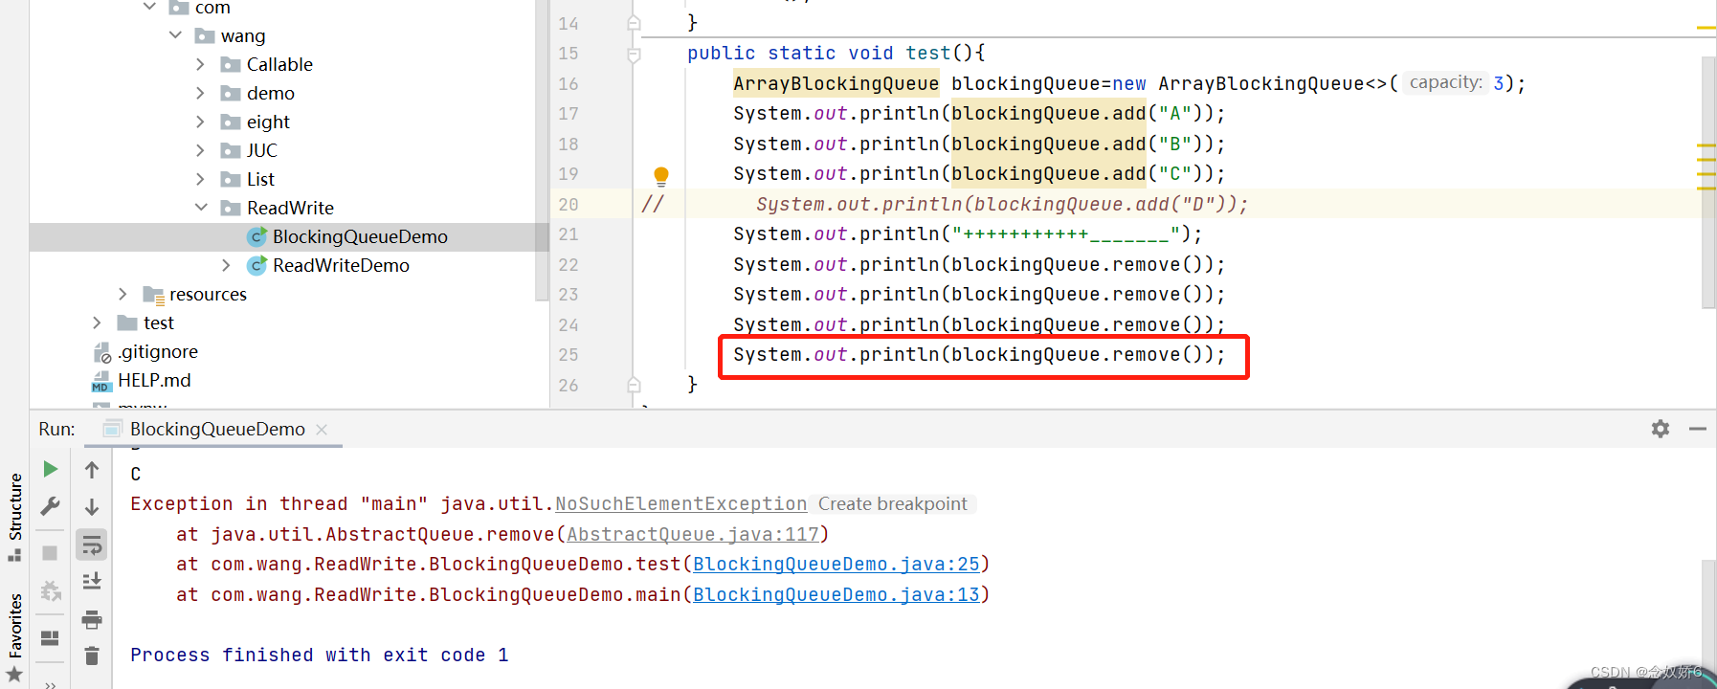This screenshot has height=689, width=1717.
Task: Clear the console with trash icon
Action: coord(92,656)
